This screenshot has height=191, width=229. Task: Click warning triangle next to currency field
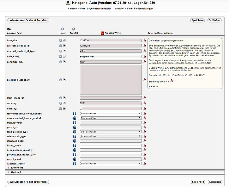pos(145,103)
